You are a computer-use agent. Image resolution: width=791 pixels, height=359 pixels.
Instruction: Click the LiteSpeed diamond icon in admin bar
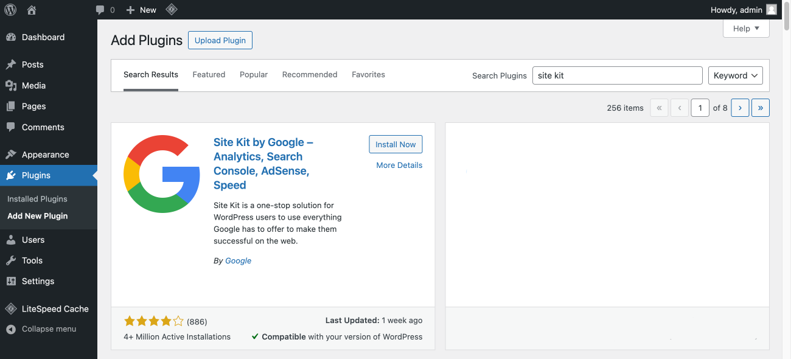(x=171, y=9)
